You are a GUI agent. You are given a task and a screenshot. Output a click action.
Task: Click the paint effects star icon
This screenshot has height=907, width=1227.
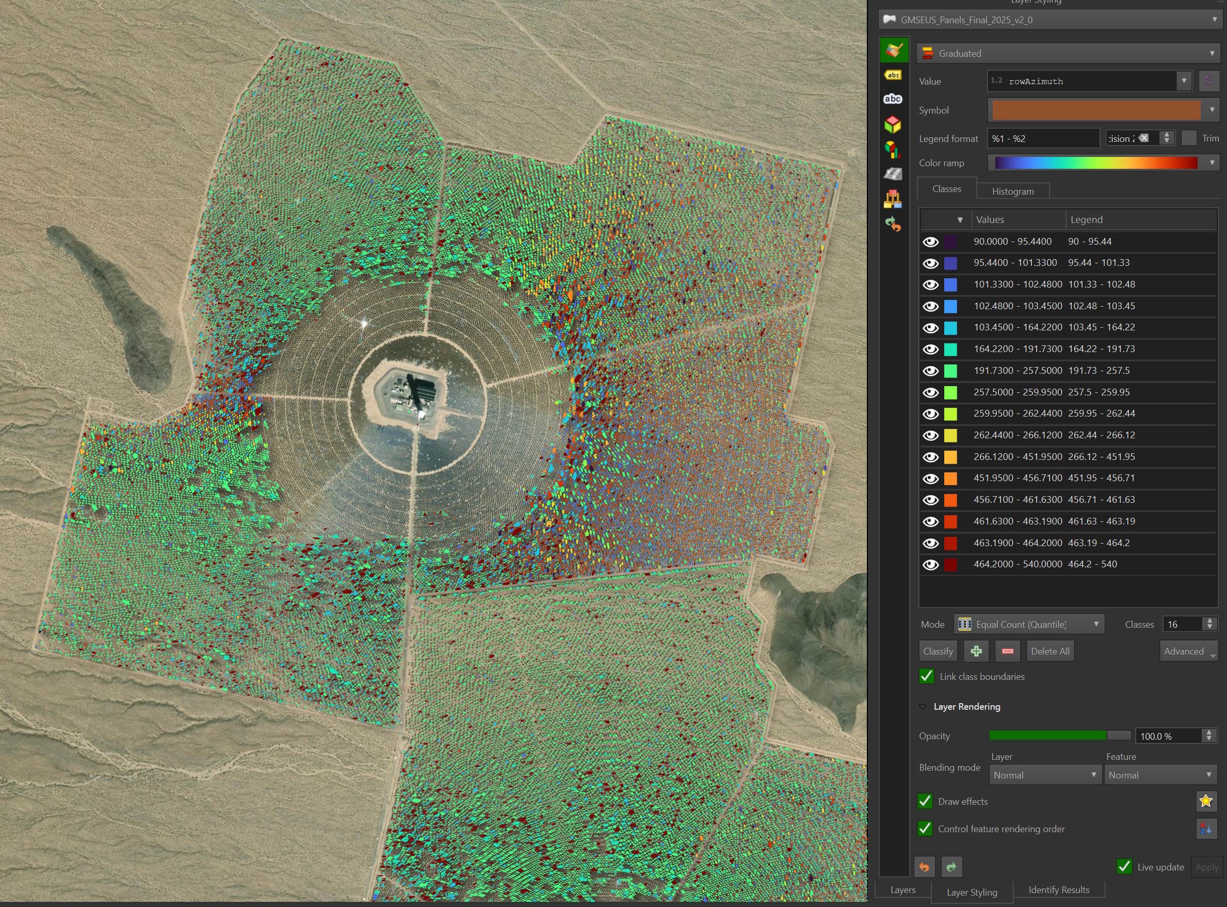1206,801
